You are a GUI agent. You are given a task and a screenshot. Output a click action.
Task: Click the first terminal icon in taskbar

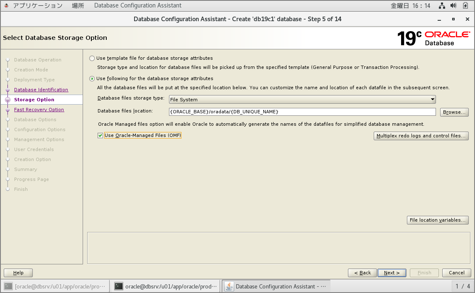click(x=8, y=286)
